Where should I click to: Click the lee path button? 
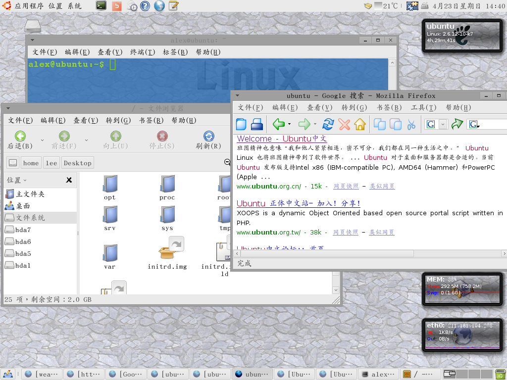tap(51, 163)
